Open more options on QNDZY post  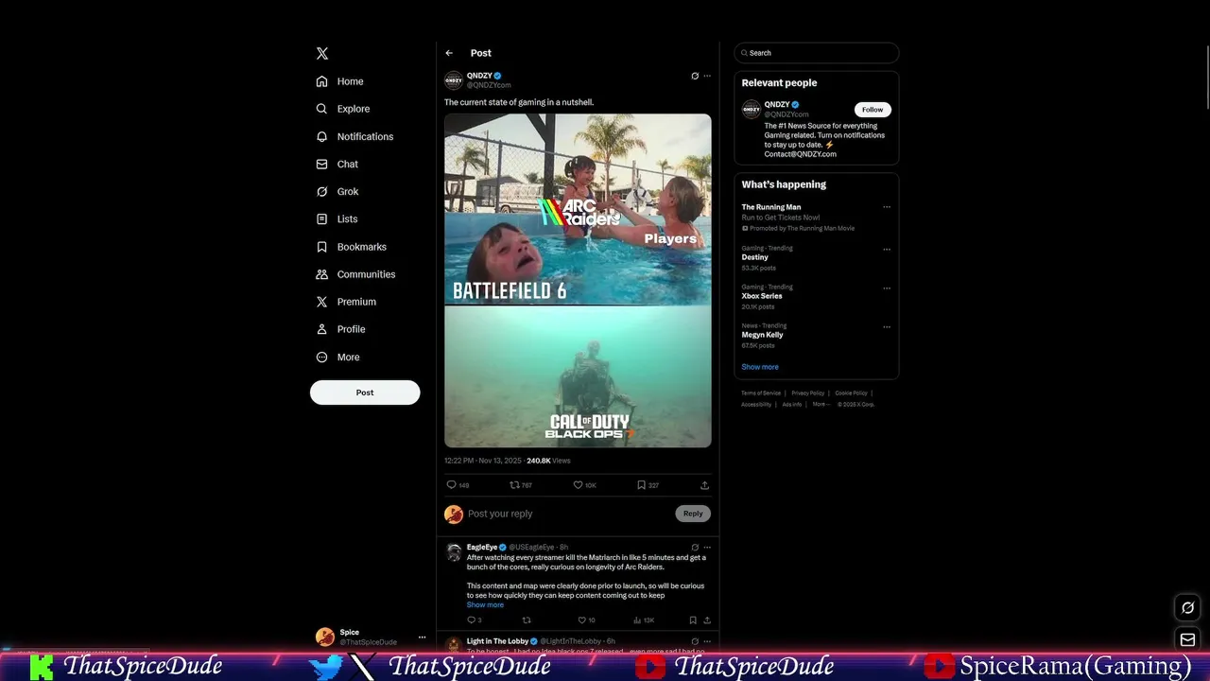707,76
